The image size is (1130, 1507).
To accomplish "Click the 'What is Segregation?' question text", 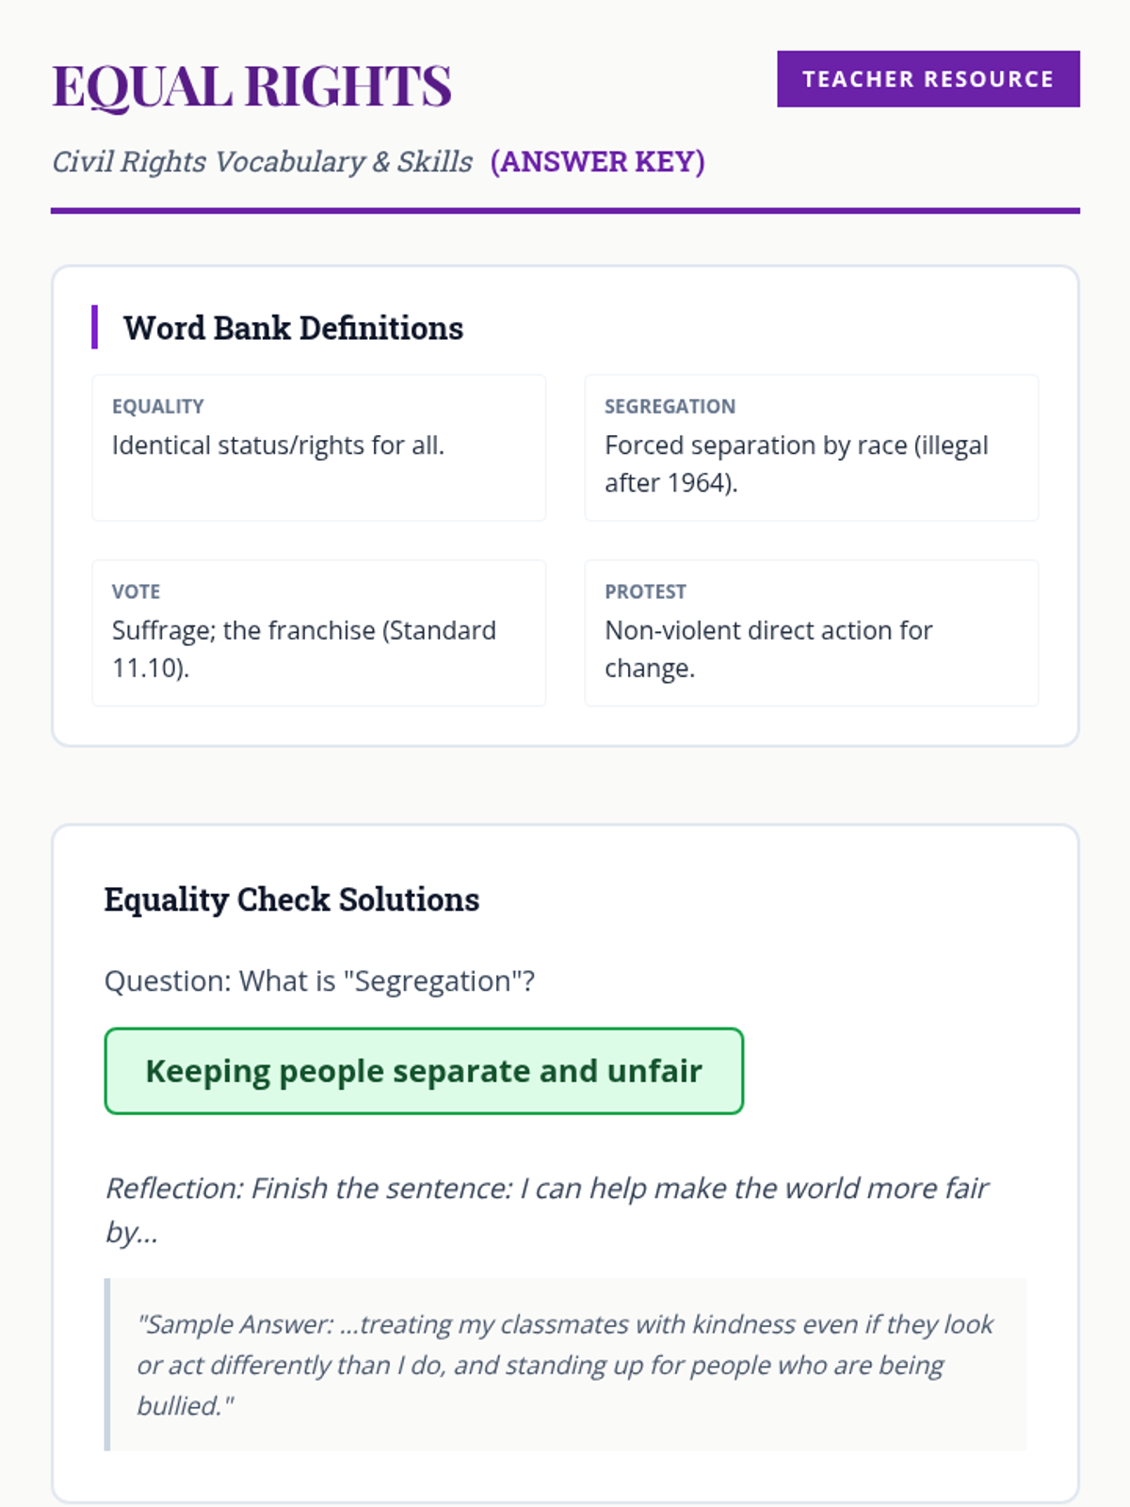I will (319, 981).
